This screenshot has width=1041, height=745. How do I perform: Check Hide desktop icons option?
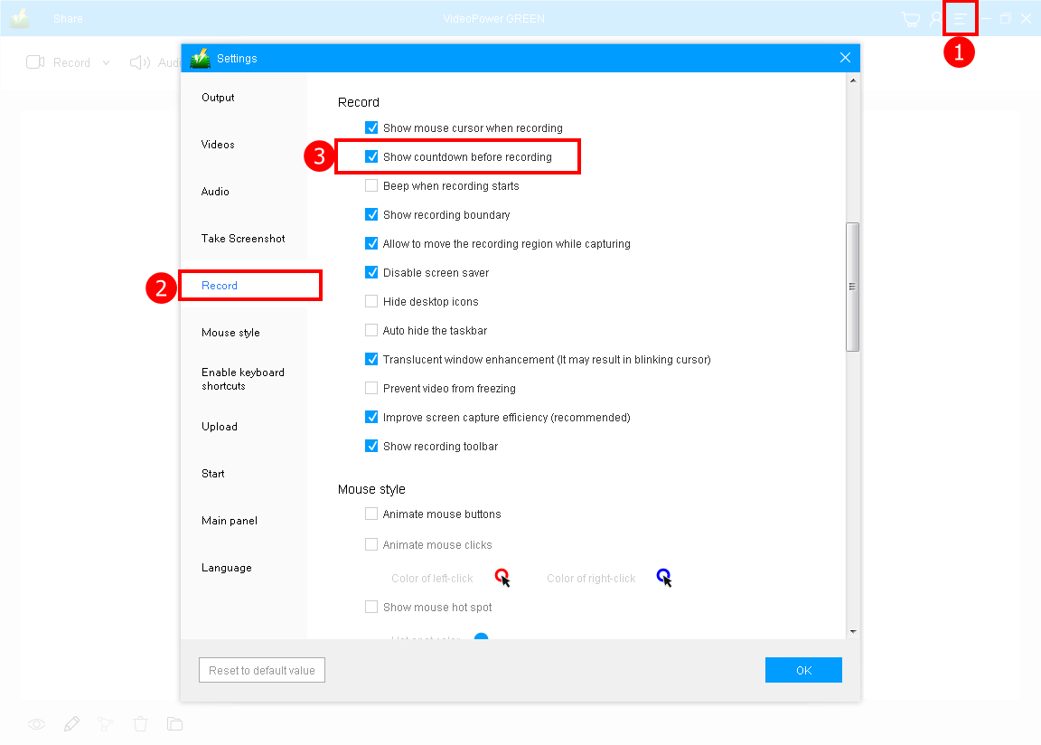click(370, 301)
